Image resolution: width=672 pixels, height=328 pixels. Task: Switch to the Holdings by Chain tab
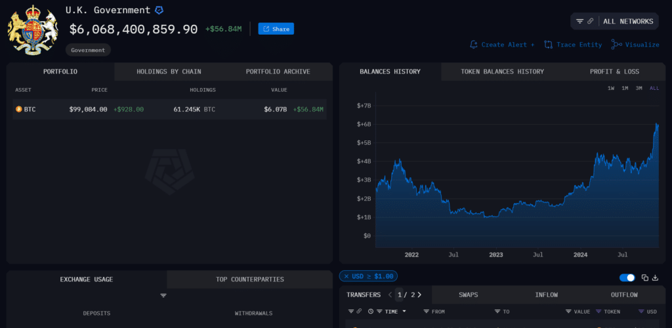[169, 72]
